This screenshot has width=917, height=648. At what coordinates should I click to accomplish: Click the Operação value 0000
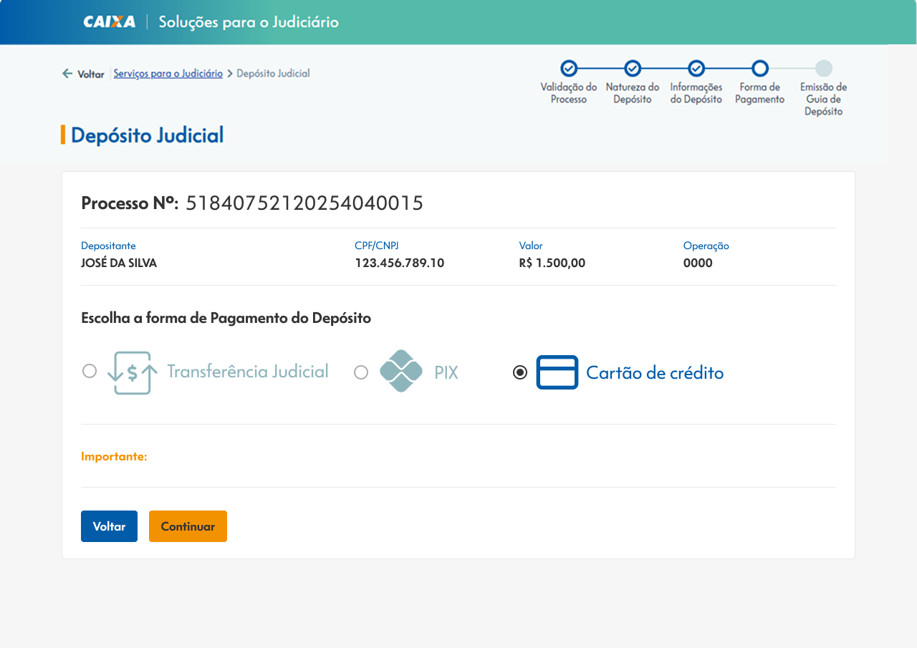[x=698, y=263]
